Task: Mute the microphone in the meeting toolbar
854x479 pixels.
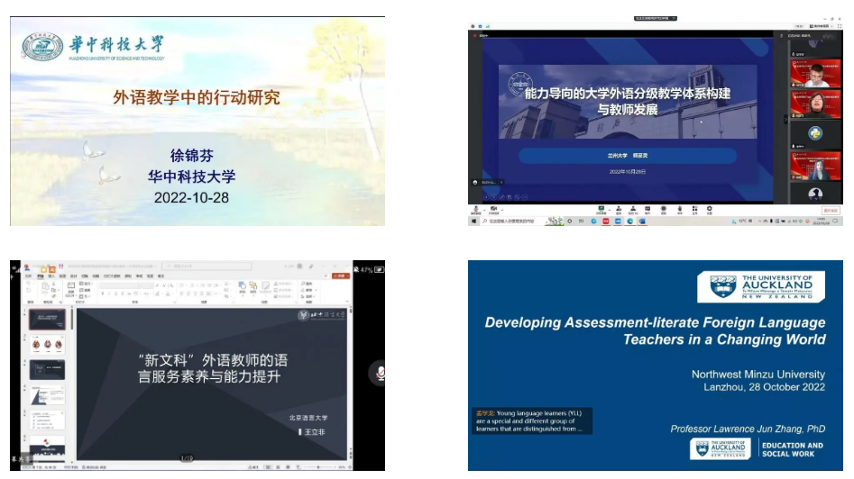Action: click(x=476, y=210)
